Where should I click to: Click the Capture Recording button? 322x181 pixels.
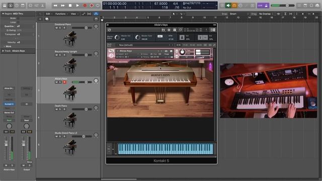pyautogui.click(x=92, y=6)
